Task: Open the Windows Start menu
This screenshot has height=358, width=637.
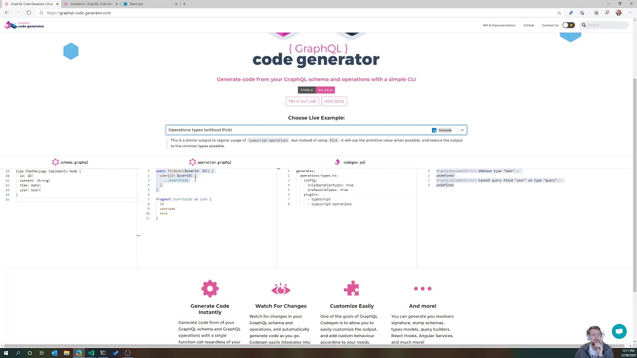Action: [6, 353]
